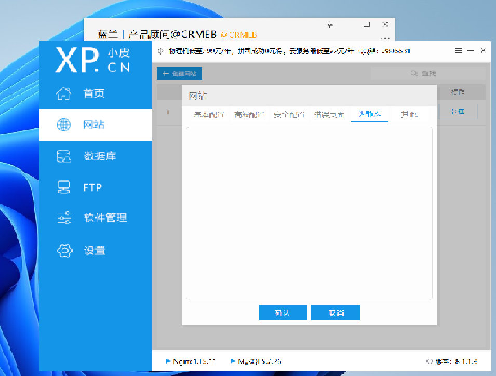Image resolution: width=496 pixels, height=376 pixels.
Task: Switch to the 安全配置 tab
Action: [x=289, y=114]
